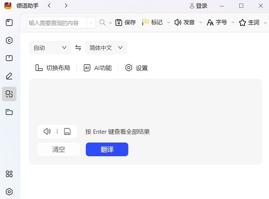This screenshot has height=199, width=269.
Task: Open the files folder icon in sidebar
Action: point(9,112)
